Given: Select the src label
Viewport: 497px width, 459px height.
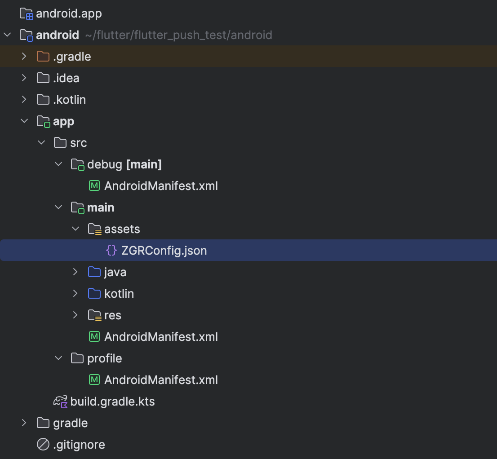Looking at the screenshot, I should tap(79, 143).
